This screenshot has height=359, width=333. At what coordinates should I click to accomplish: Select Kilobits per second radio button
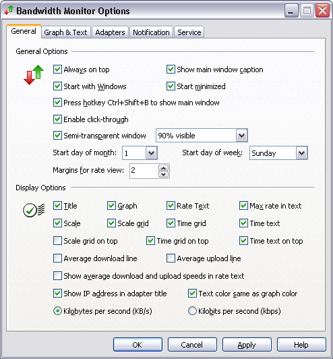(x=192, y=311)
